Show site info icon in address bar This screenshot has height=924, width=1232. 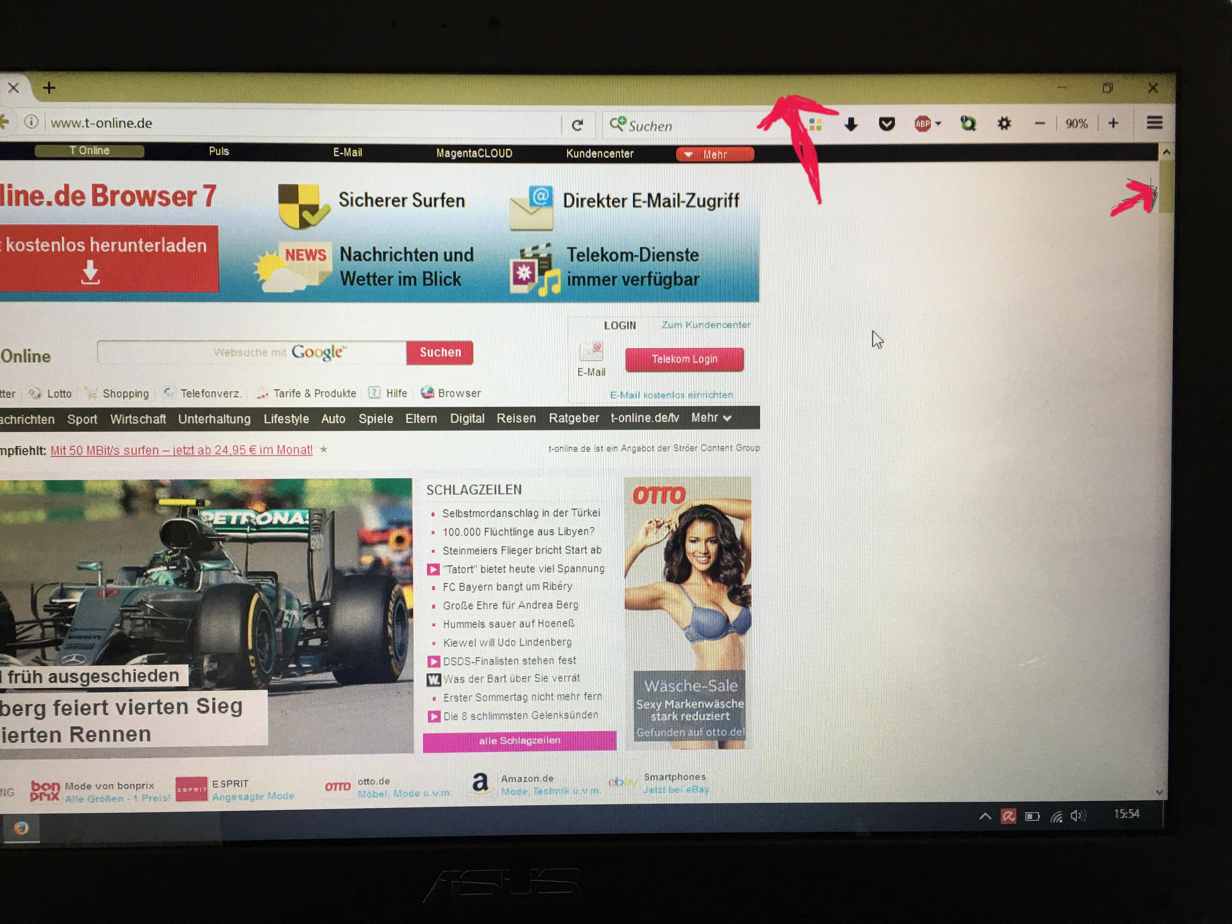pos(32,121)
